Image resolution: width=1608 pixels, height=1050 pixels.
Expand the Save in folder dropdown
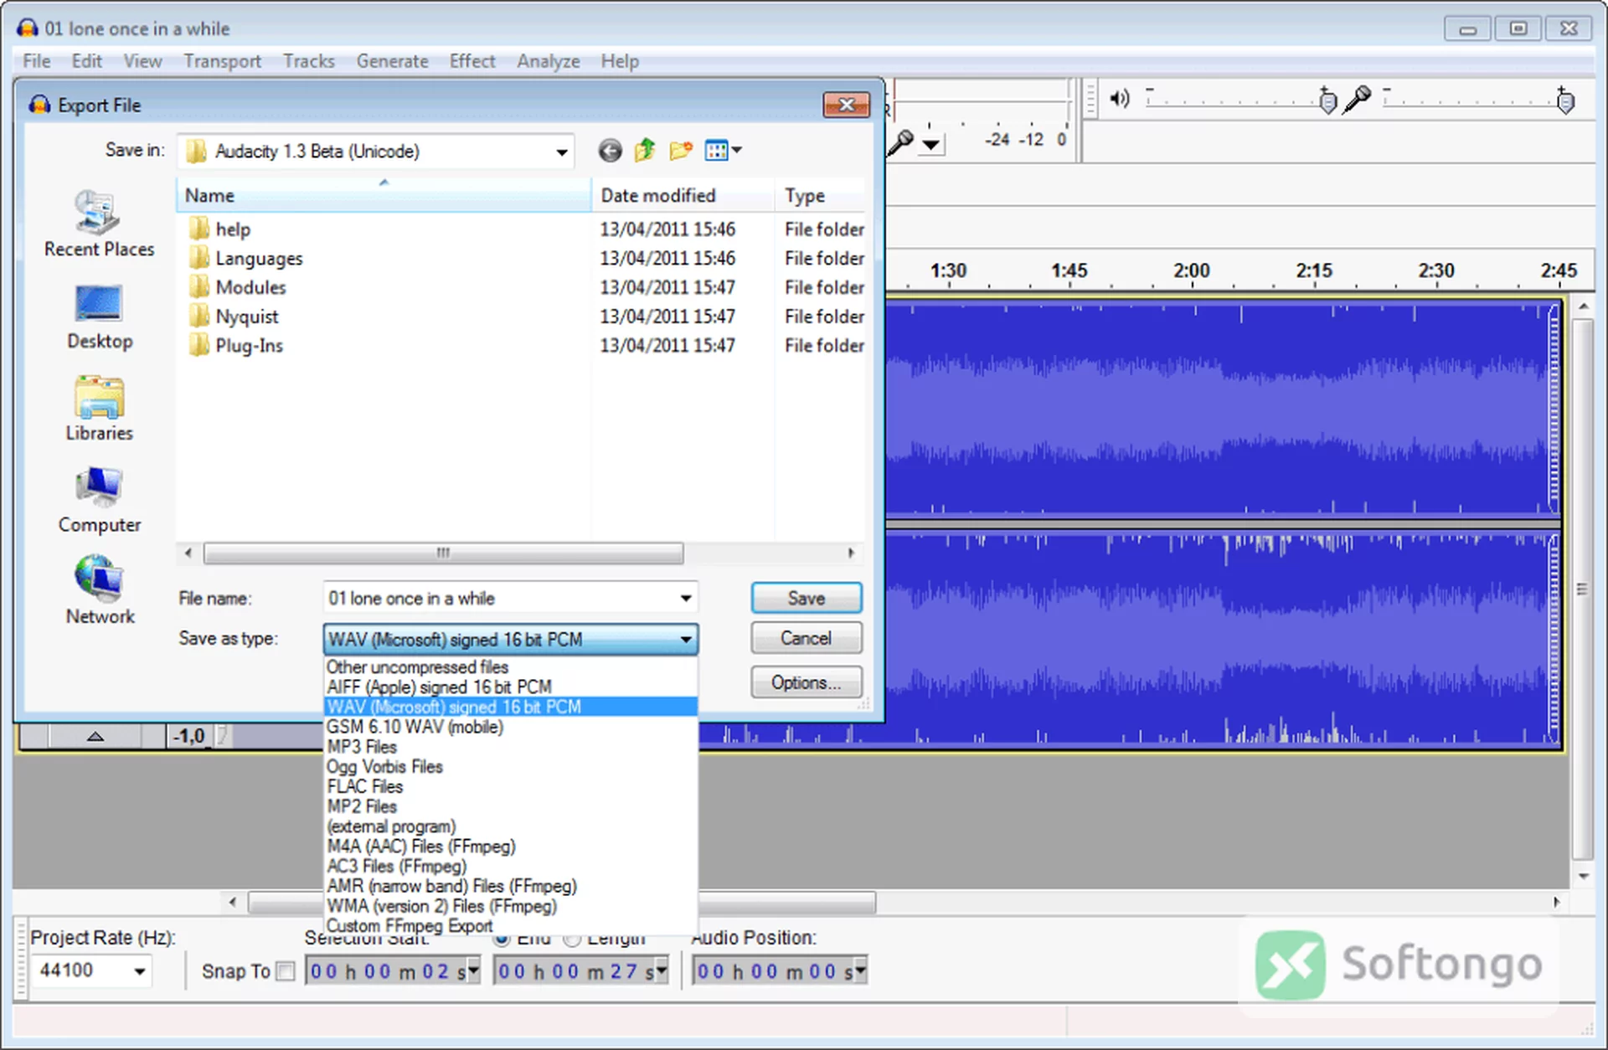562,152
